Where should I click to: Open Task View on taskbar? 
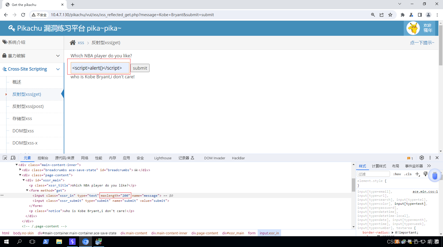point(32,242)
